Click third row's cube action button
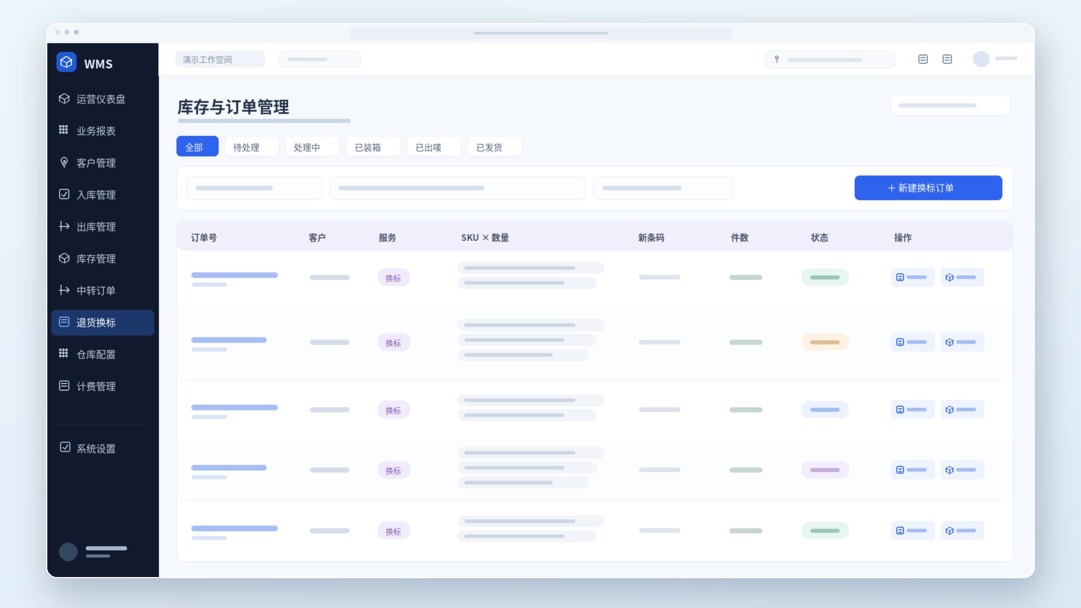 (962, 409)
